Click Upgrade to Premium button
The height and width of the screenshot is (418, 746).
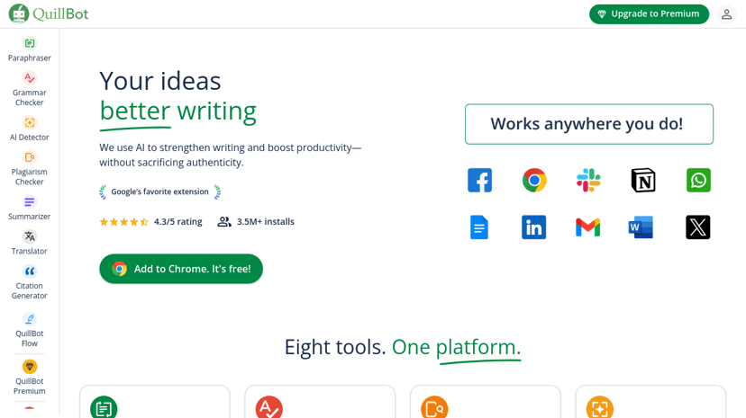pos(649,14)
